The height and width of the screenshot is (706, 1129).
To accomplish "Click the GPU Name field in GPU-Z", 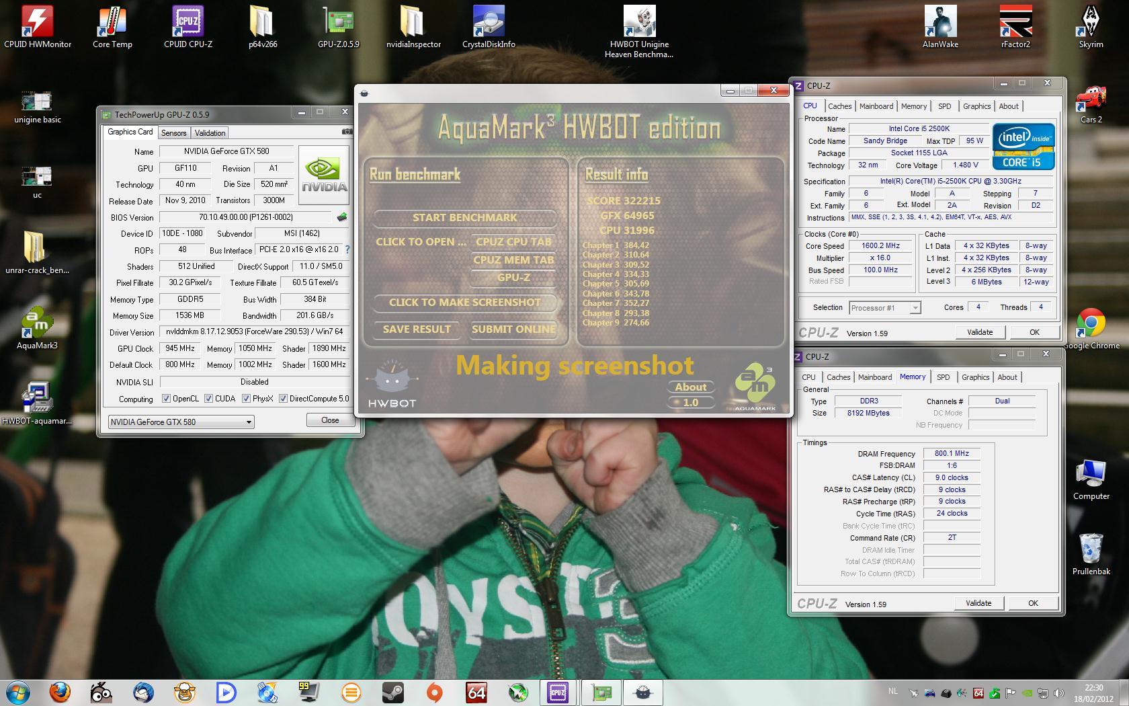I will click(x=226, y=151).
